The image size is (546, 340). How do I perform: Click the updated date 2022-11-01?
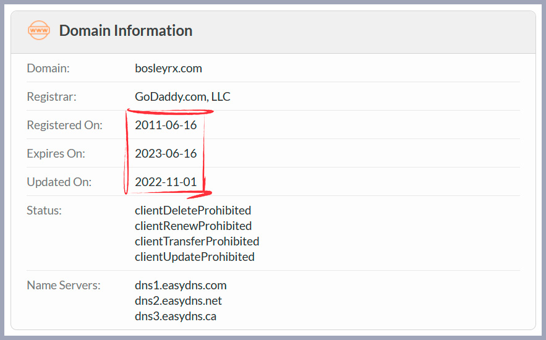tap(166, 182)
